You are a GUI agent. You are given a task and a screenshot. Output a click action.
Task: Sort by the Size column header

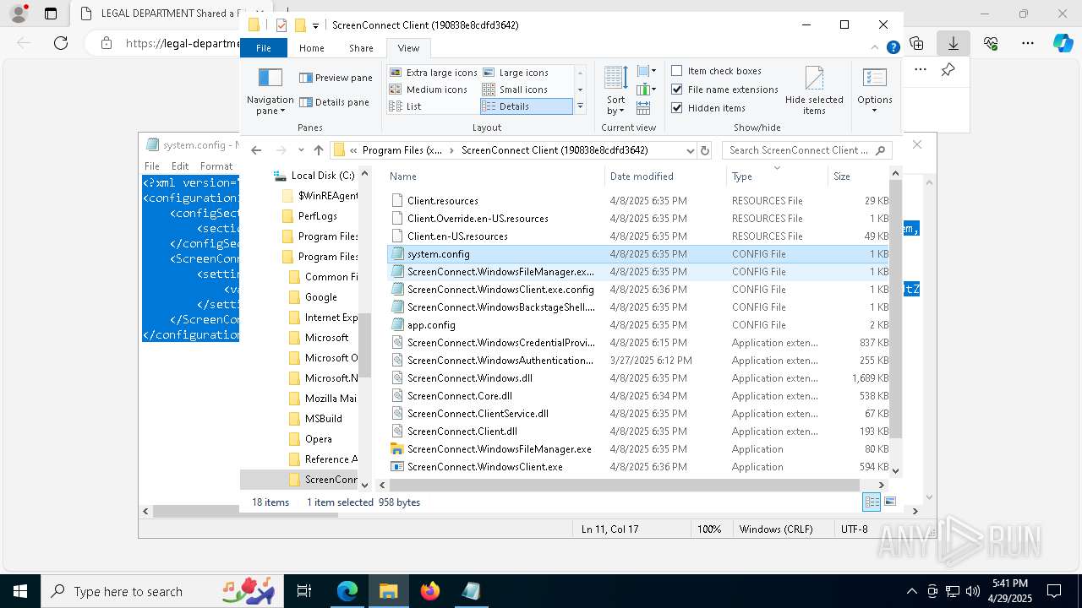[x=859, y=176]
